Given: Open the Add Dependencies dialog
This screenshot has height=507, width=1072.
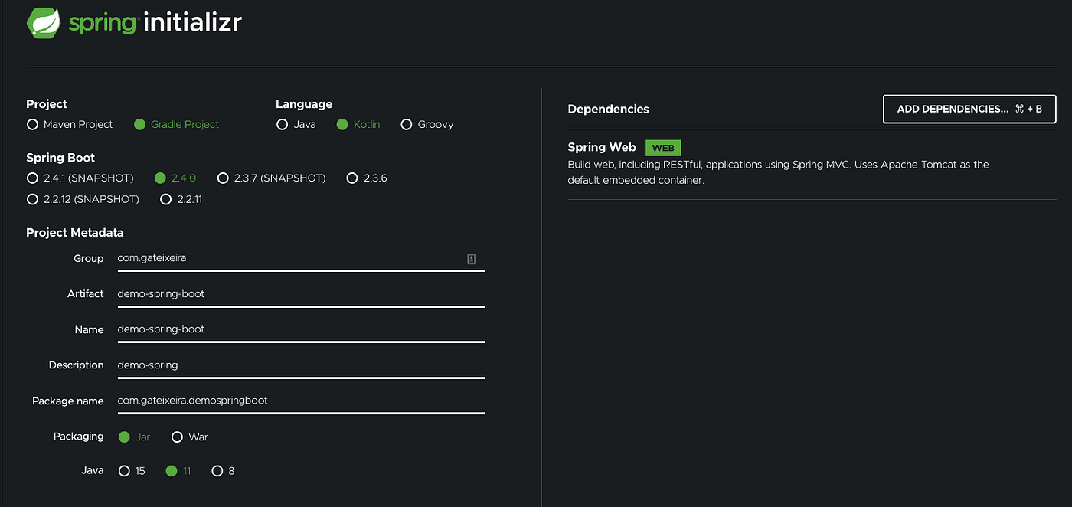Looking at the screenshot, I should (x=969, y=109).
